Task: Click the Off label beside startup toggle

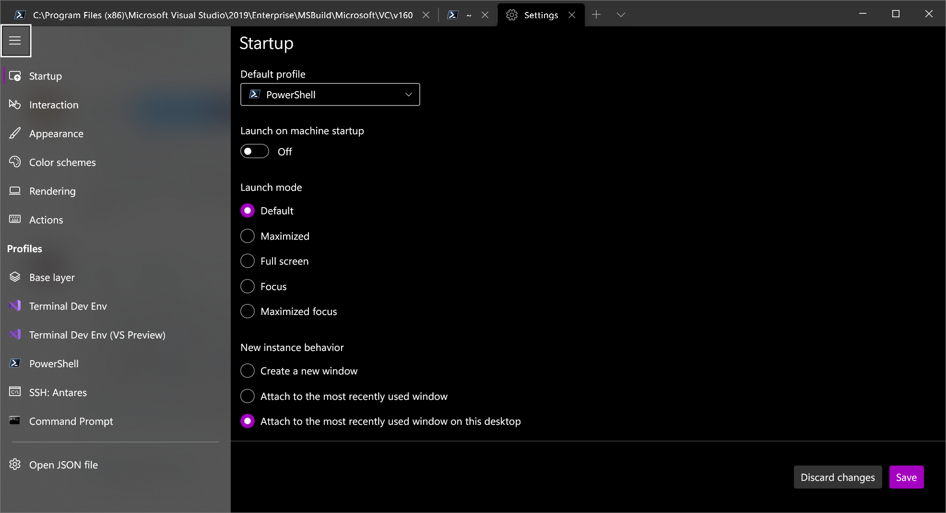Action: tap(284, 152)
